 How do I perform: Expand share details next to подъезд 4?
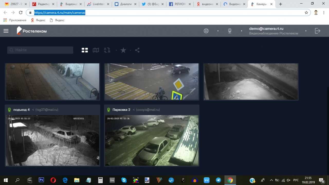point(33,110)
